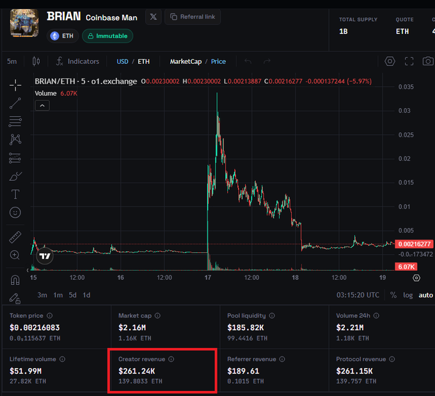The image size is (435, 396).
Task: Show info for Protocol revenue
Action: click(392, 359)
